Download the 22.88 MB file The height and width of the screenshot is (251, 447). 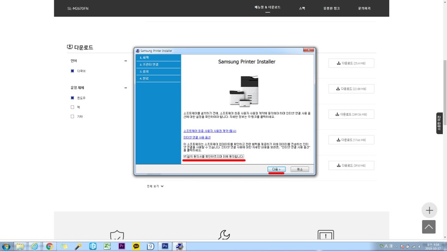point(351,89)
